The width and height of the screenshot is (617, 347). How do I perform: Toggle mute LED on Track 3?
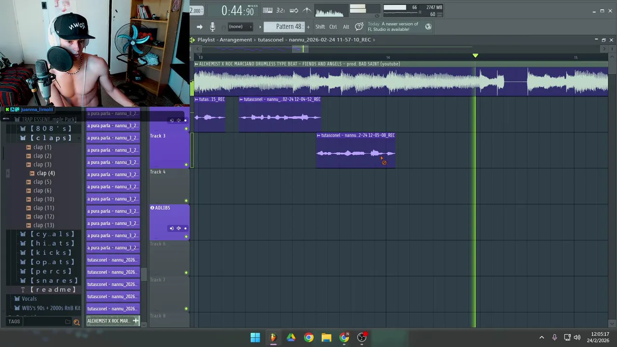click(x=186, y=165)
